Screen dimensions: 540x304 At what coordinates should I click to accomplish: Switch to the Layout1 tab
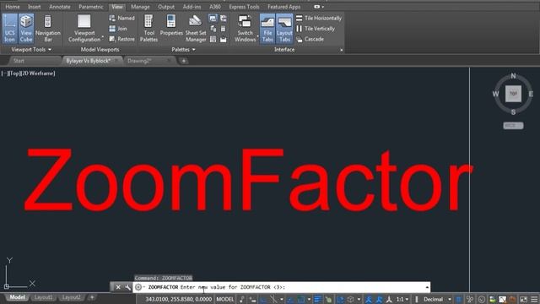coord(43,297)
